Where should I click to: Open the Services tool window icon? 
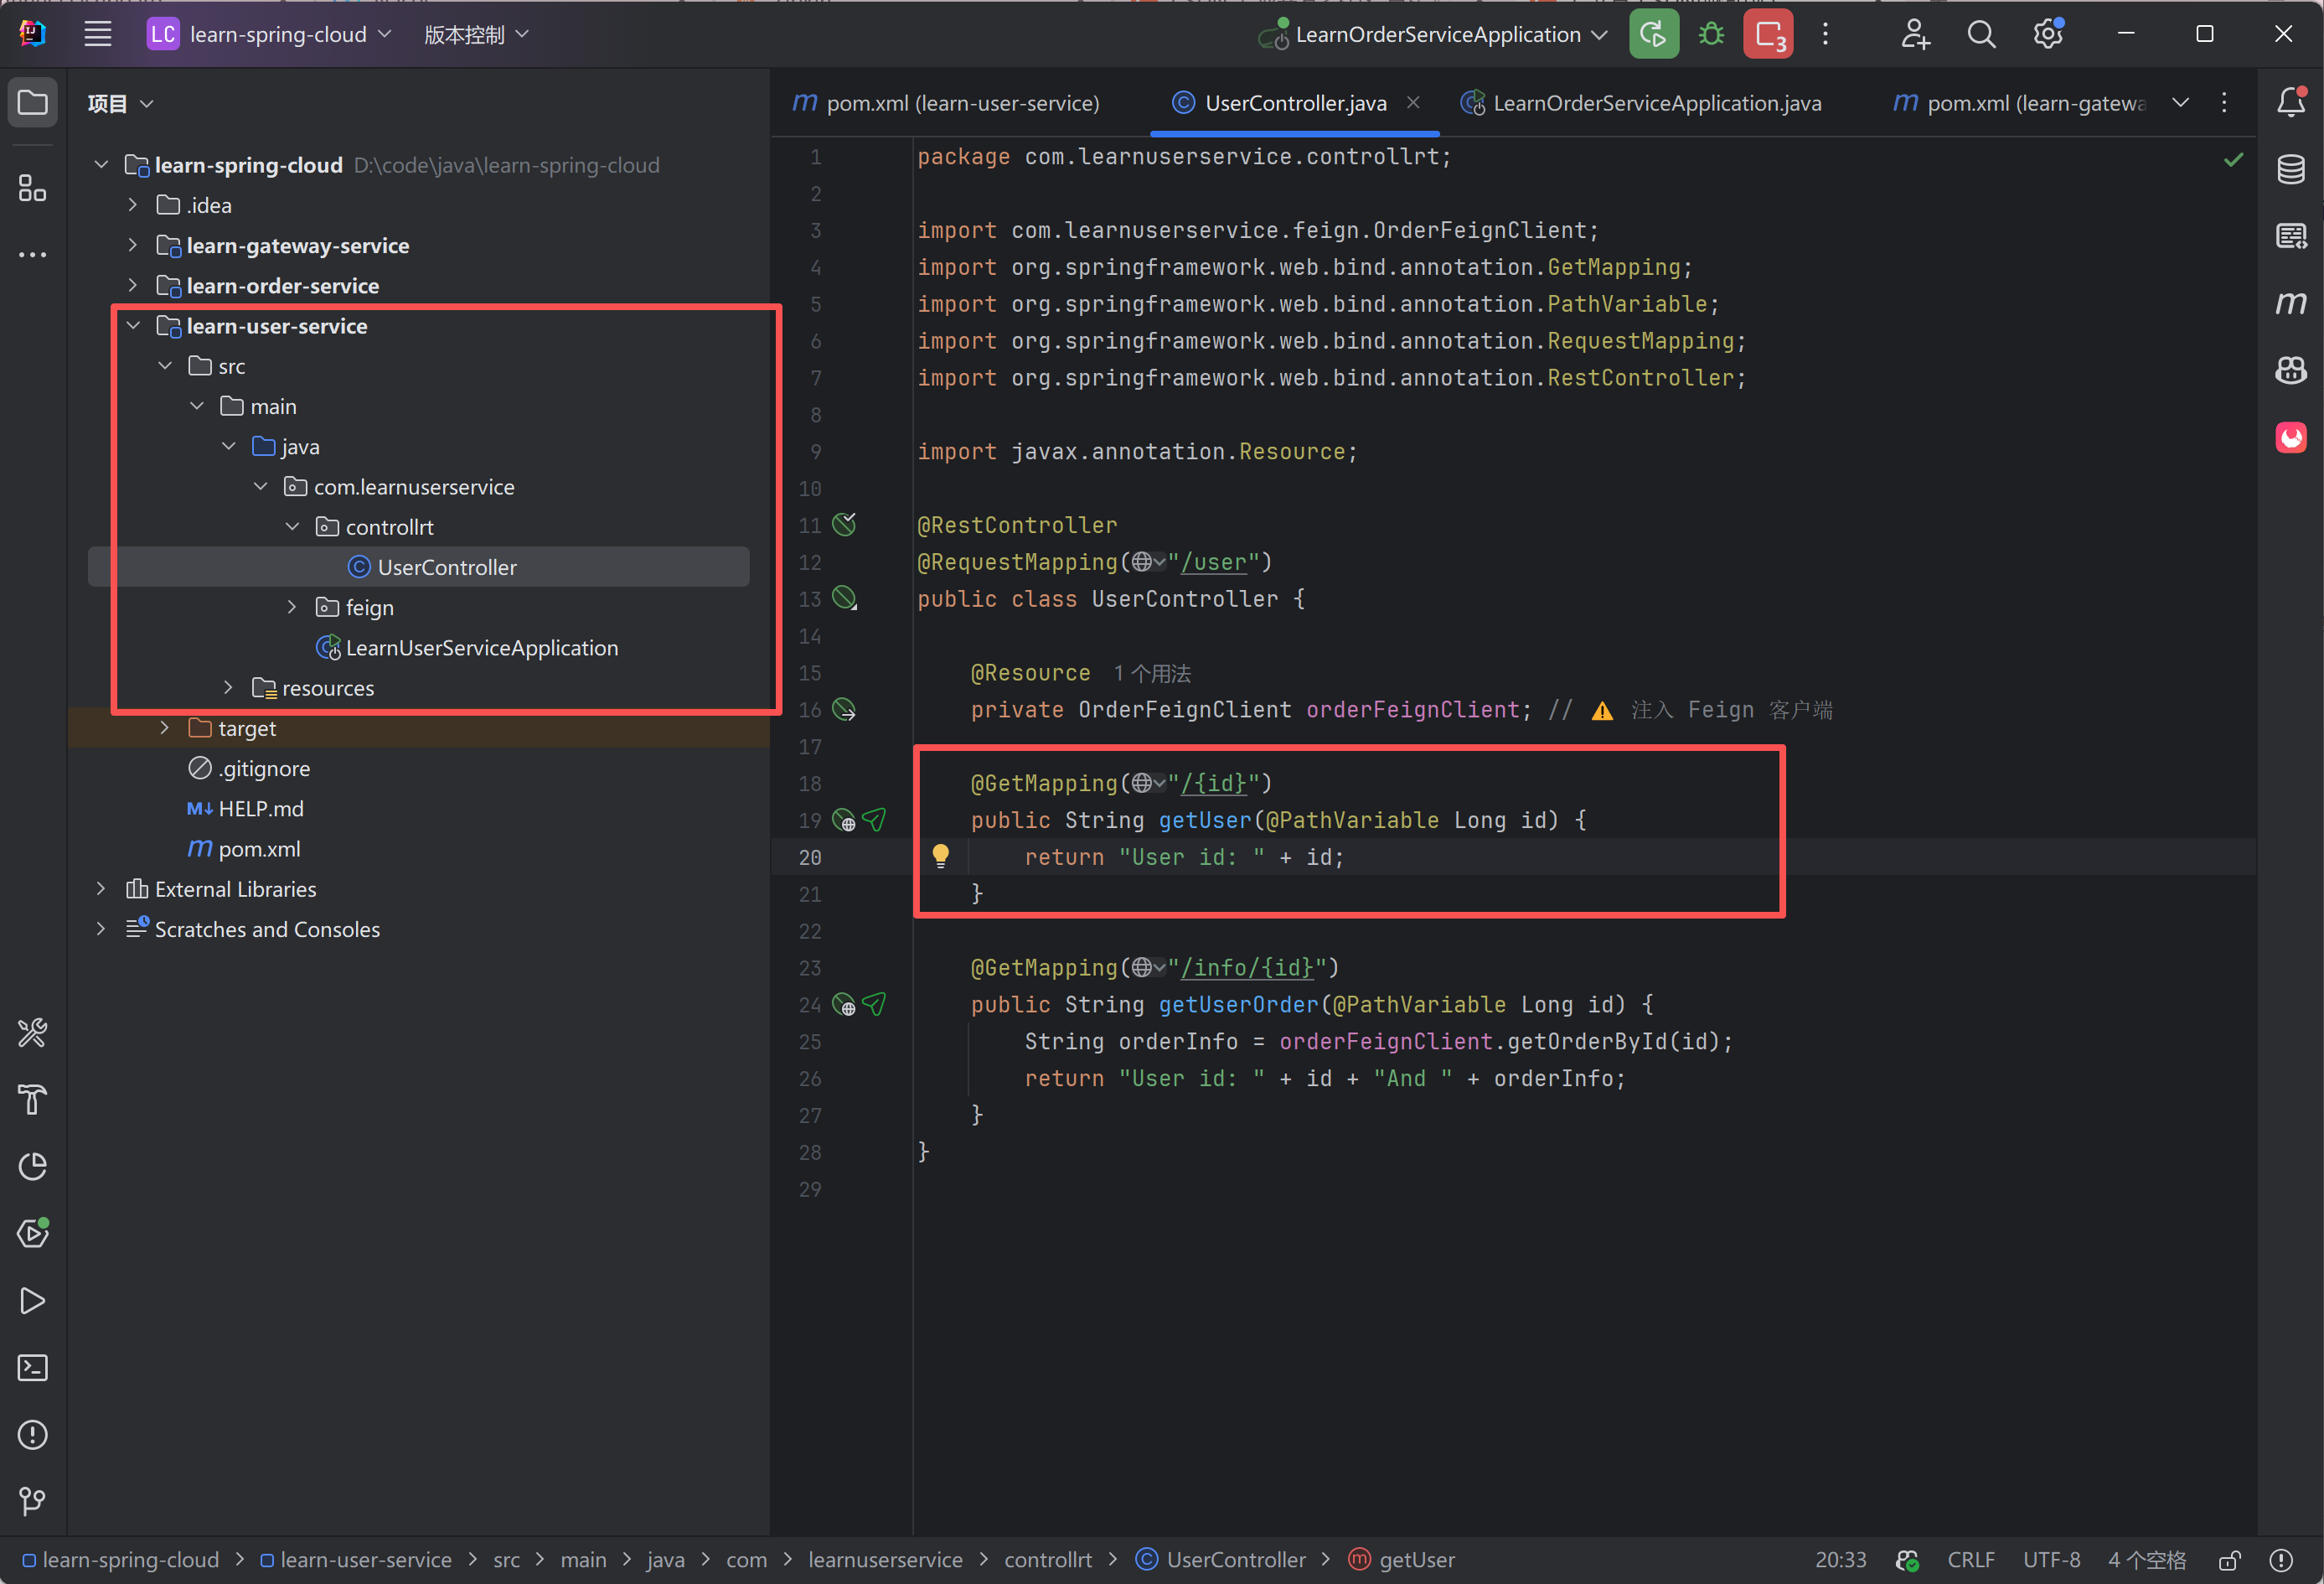(x=33, y=1233)
